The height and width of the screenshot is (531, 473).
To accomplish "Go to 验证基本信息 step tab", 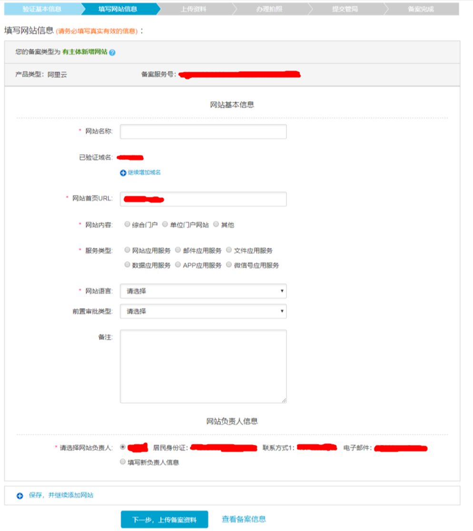I will click(42, 9).
